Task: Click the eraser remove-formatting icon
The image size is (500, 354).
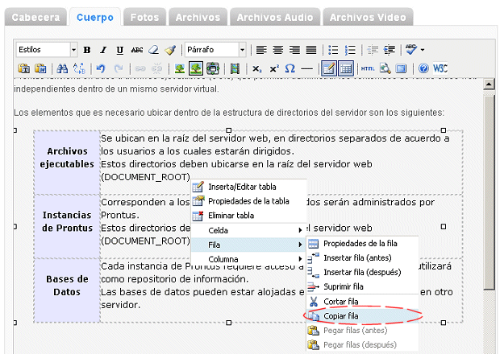Action: (154, 50)
